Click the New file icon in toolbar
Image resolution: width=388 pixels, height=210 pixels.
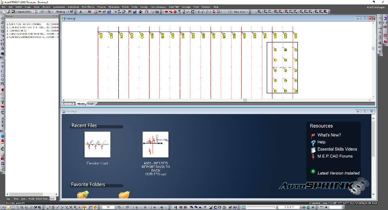point(4,12)
